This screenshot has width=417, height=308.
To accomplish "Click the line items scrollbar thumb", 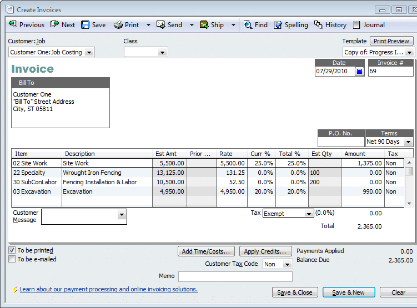I will click(409, 171).
